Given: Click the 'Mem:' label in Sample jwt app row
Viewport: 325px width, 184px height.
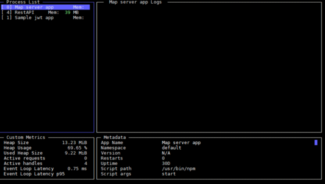Looking at the screenshot, I should (78, 17).
